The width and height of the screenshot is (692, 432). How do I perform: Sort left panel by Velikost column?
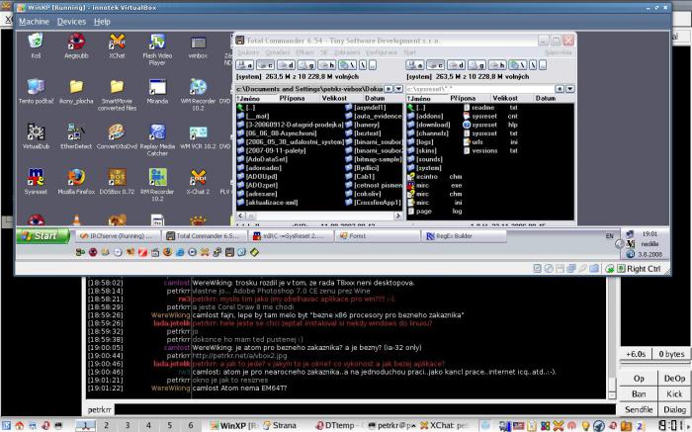[334, 98]
